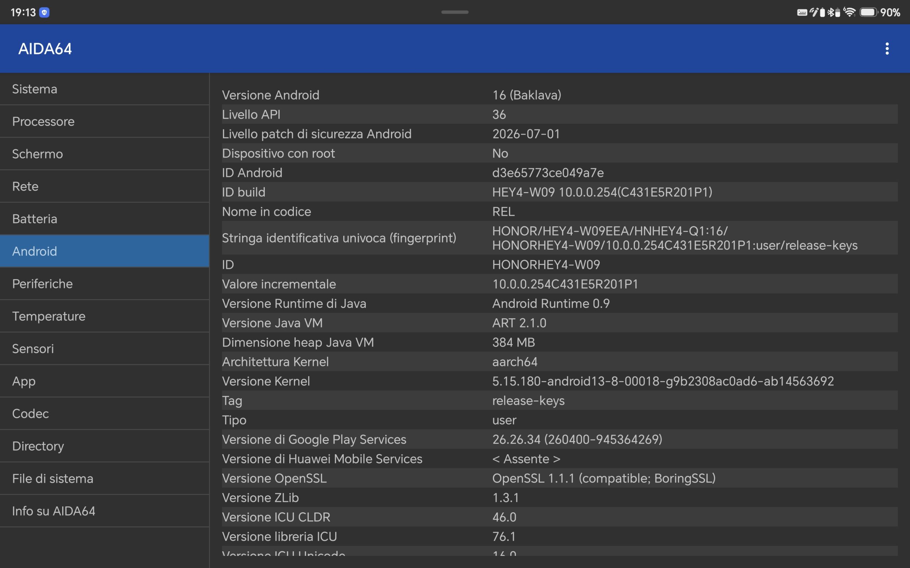The image size is (910, 568).
Task: Open the Temperature section
Action: point(105,316)
